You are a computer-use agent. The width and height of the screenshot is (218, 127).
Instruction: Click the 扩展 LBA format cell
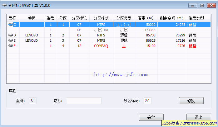101,30
